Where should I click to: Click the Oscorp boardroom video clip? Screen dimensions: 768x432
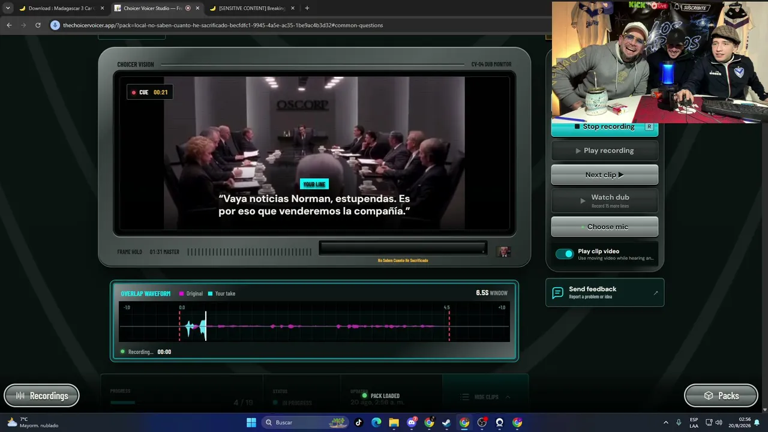[314, 152]
